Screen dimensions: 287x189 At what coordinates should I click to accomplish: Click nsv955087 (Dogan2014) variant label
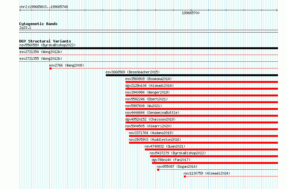[x=177, y=166]
